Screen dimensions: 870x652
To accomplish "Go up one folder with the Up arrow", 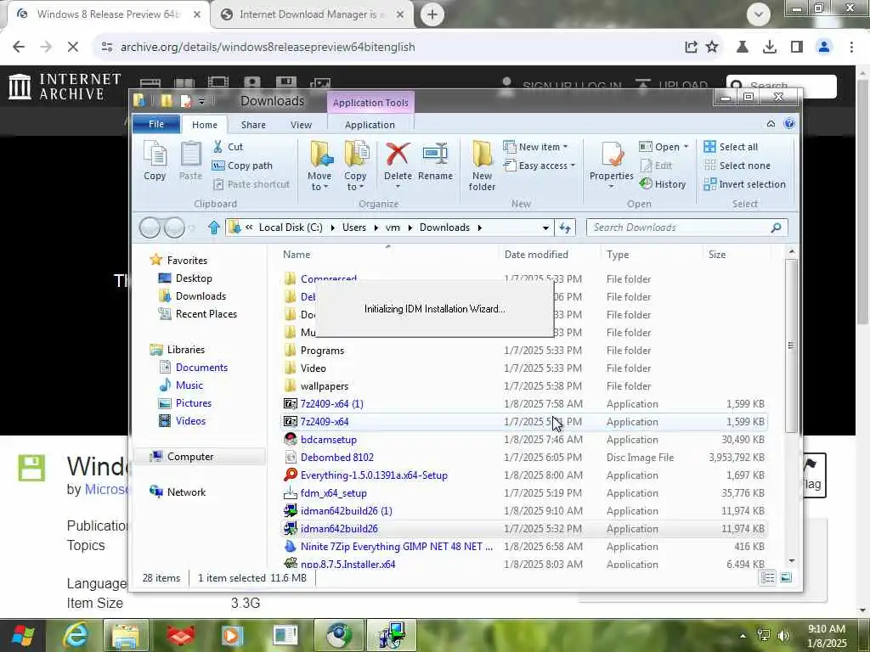I will (x=213, y=228).
